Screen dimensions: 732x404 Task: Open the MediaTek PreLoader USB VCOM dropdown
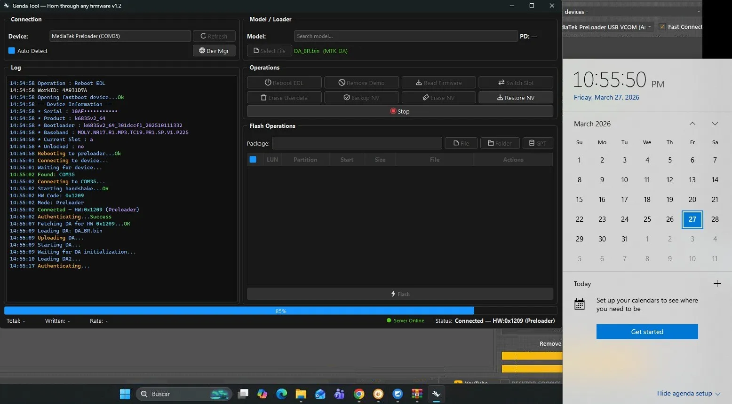point(607,27)
